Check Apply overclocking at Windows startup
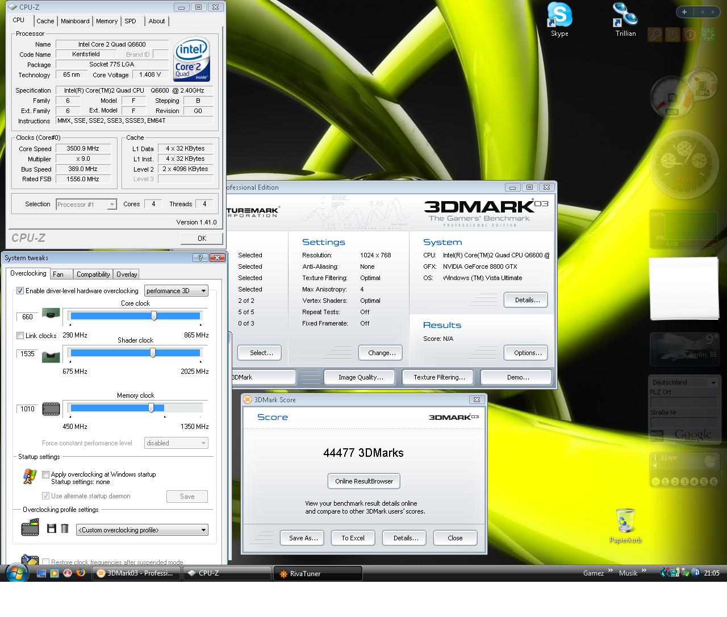 46,474
